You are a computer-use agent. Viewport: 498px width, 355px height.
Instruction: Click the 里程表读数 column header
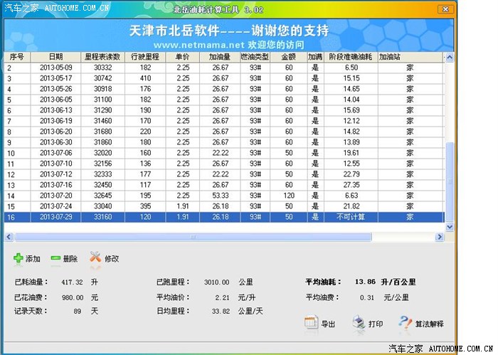point(102,56)
